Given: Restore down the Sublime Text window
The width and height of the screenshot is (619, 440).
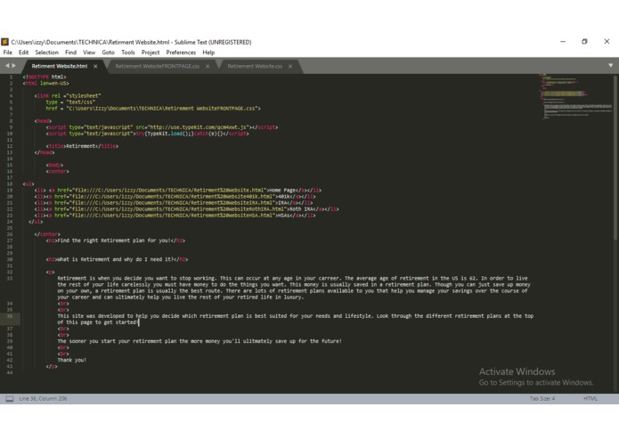Looking at the screenshot, I should [584, 42].
